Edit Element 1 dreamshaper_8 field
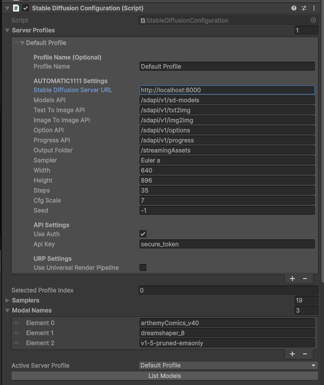 227,333
